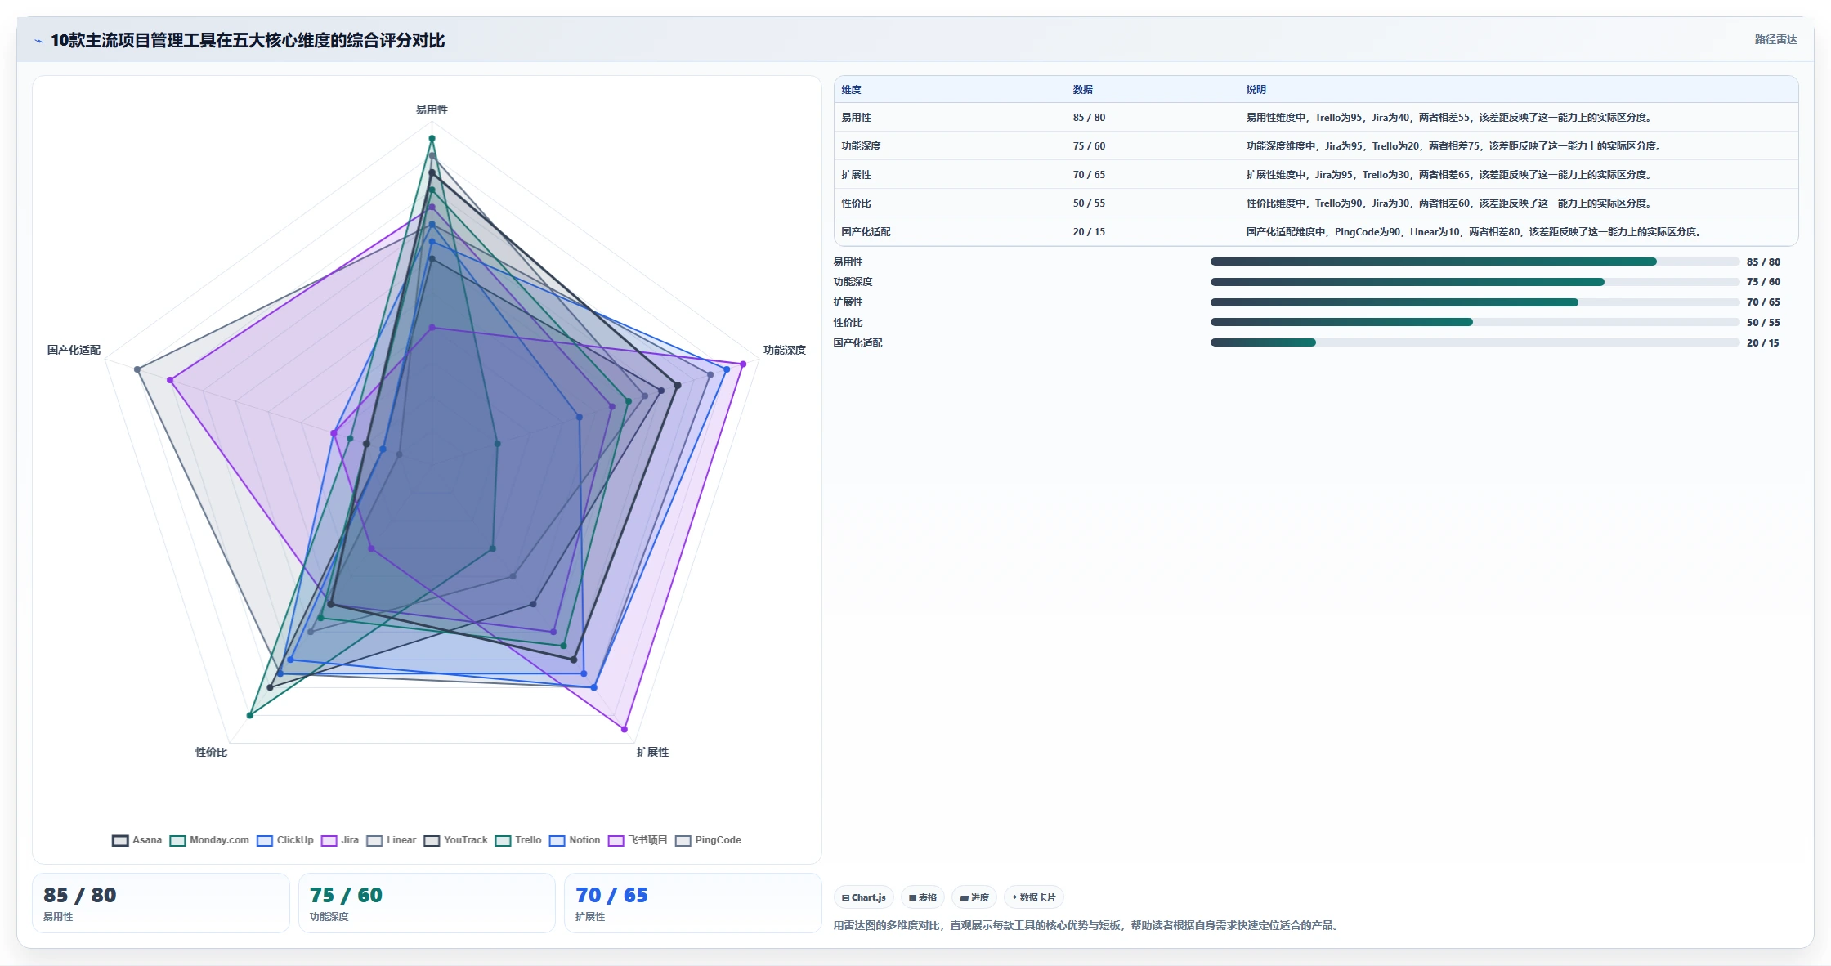Select the 扩展性 progress bar

[x=1475, y=302]
